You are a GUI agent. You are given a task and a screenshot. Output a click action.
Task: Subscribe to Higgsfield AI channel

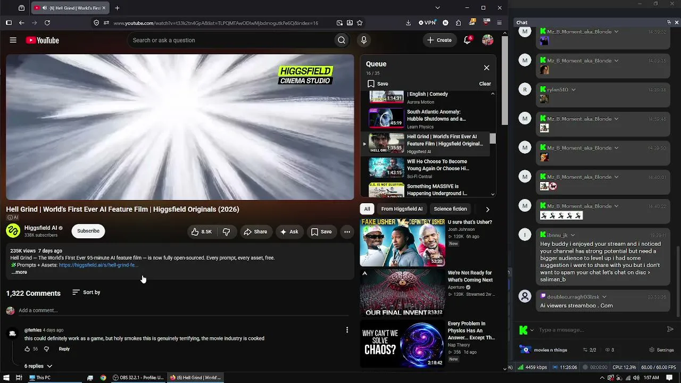click(x=88, y=231)
